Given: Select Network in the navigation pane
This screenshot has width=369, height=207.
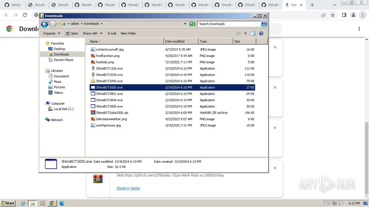Looking at the screenshot, I should pyautogui.click(x=57, y=120).
